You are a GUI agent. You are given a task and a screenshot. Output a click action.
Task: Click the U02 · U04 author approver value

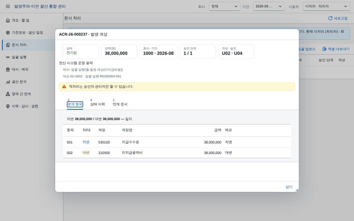(x=232, y=53)
